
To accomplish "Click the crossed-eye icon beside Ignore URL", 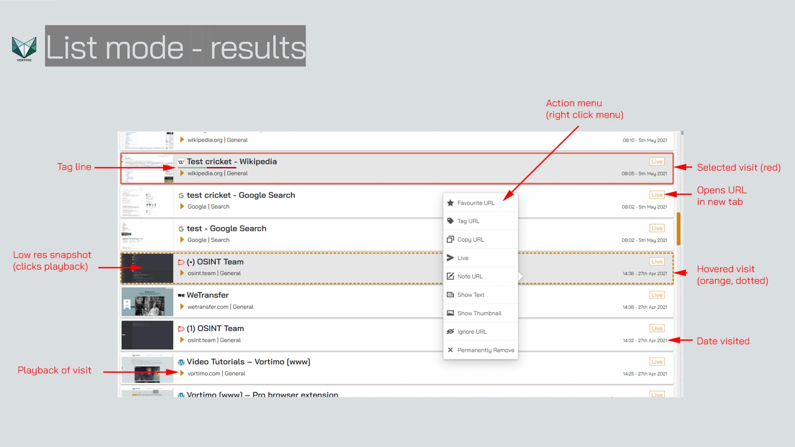I will pos(450,332).
